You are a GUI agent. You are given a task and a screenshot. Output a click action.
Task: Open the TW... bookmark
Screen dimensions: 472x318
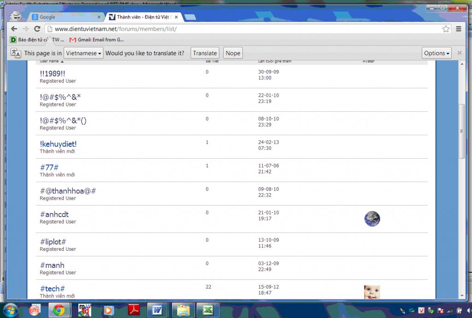(x=58, y=40)
